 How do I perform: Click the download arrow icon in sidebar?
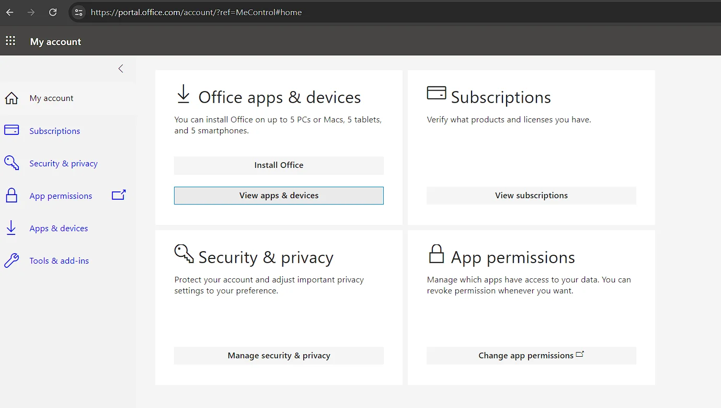[x=11, y=228]
